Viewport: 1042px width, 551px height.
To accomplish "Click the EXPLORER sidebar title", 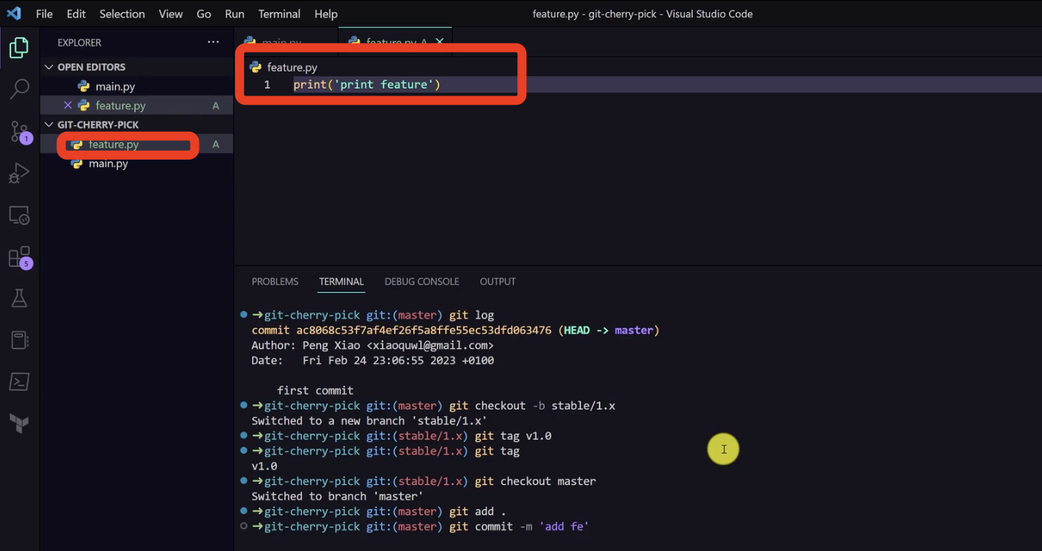I will pos(79,43).
